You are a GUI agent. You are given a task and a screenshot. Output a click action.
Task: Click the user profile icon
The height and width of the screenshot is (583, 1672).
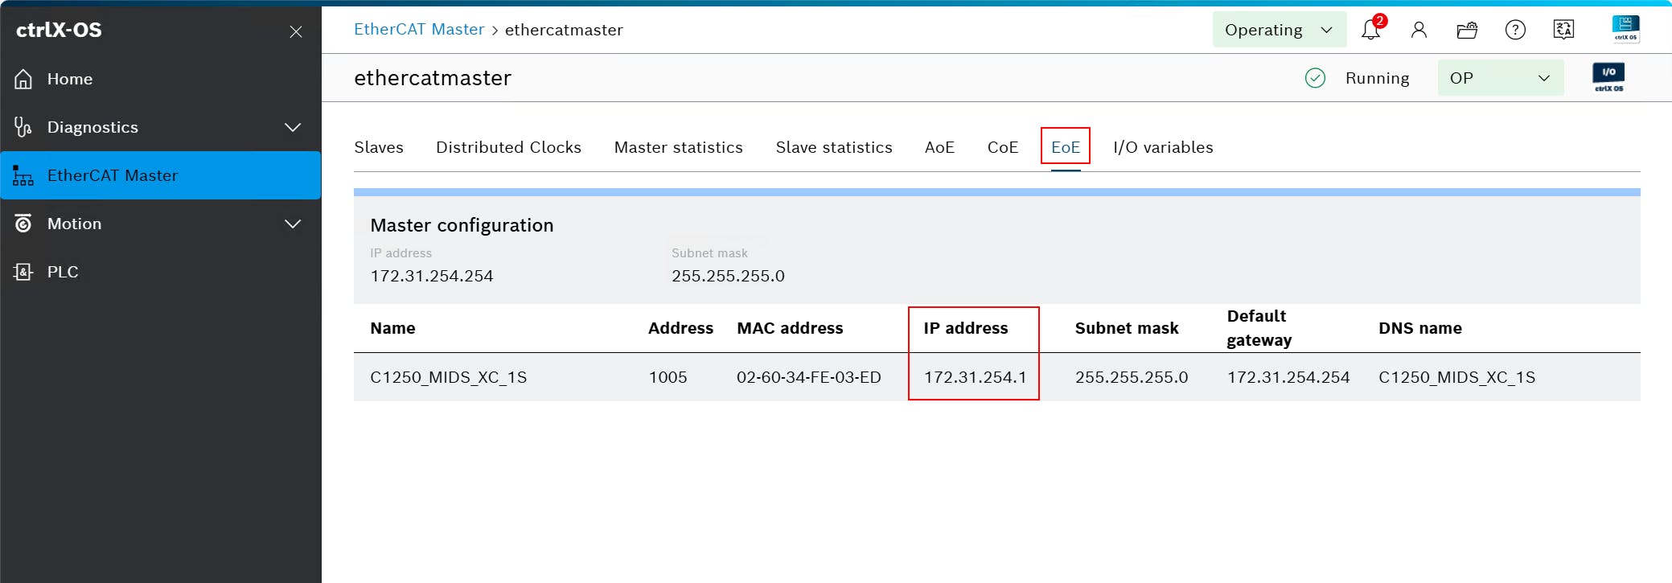[1419, 31]
